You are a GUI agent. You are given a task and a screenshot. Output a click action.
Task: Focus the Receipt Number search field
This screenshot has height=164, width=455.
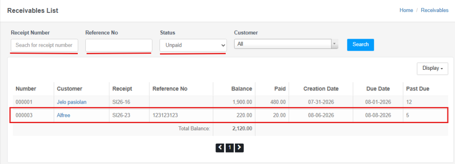[44, 45]
